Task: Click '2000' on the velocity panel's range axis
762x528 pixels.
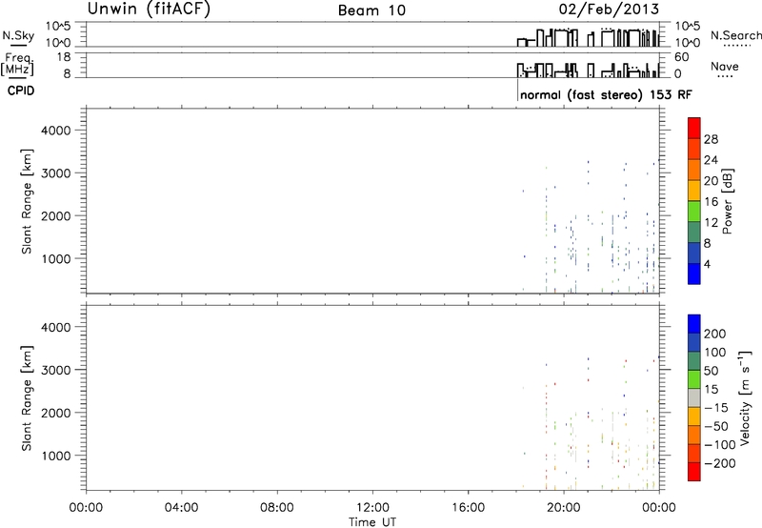Action: tap(56, 413)
